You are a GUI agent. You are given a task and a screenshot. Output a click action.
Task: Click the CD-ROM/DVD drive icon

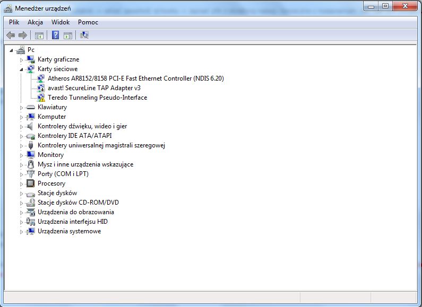(x=31, y=203)
